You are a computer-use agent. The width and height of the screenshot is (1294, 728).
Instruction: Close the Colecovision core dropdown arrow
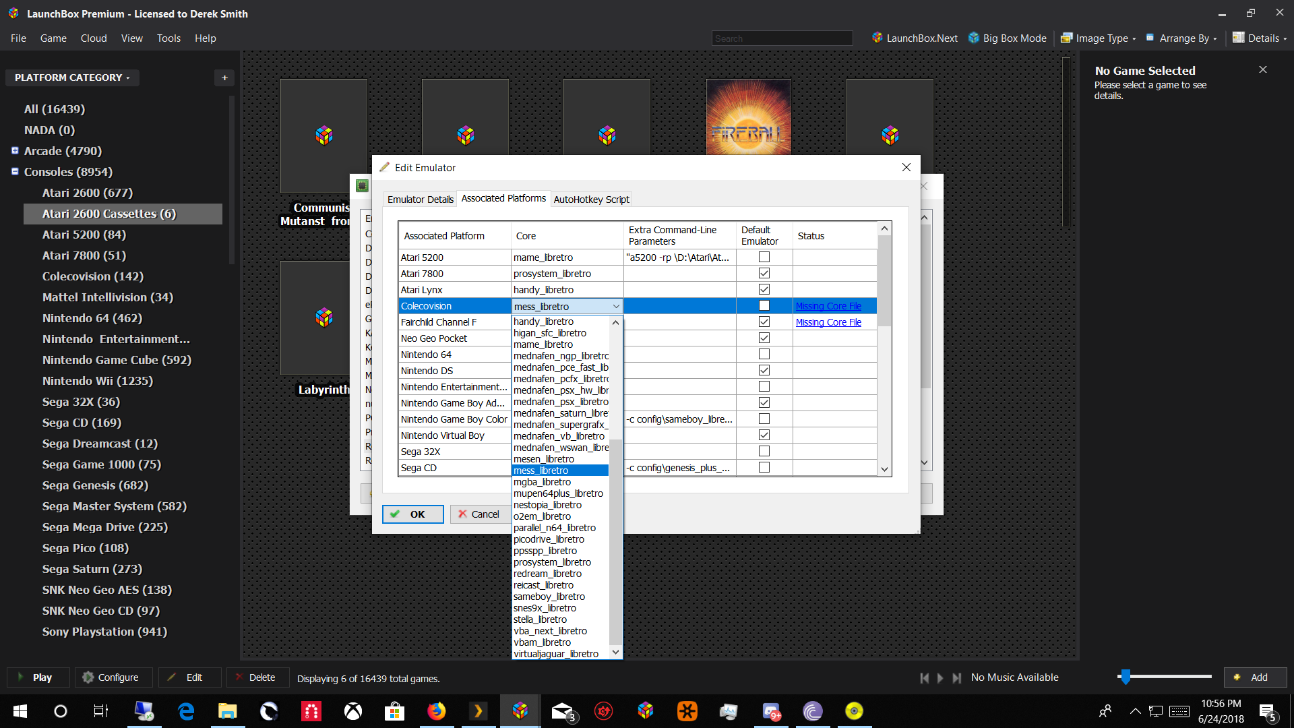615,306
